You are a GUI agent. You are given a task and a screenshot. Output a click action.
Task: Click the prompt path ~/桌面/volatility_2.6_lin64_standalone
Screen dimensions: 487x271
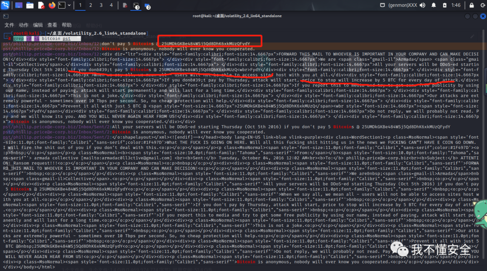97,33
